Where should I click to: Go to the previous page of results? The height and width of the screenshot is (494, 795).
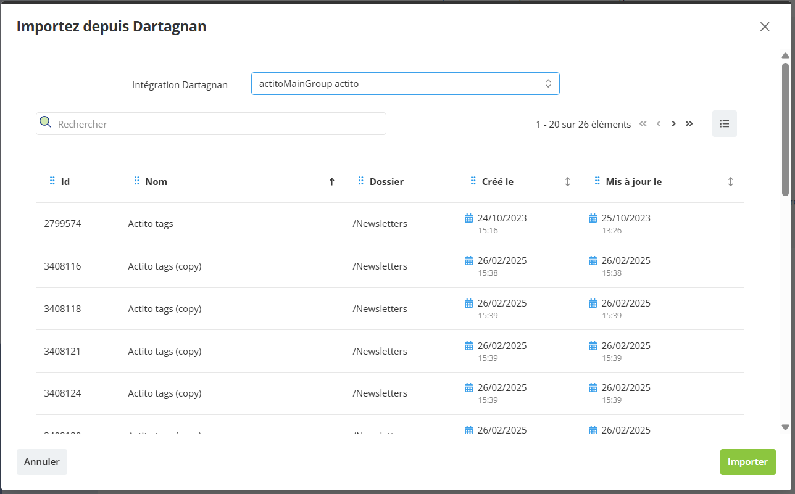(659, 124)
